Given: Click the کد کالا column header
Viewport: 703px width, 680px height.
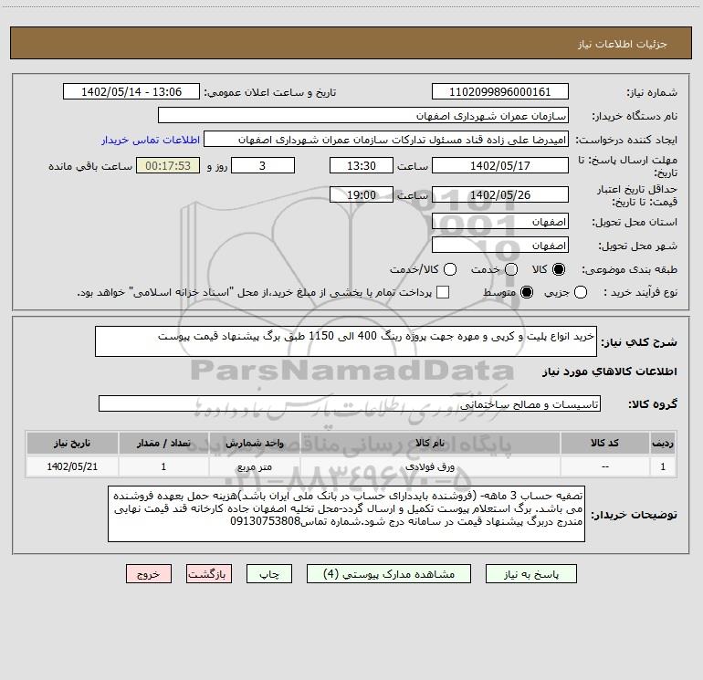Looking at the screenshot, I should coord(604,443).
